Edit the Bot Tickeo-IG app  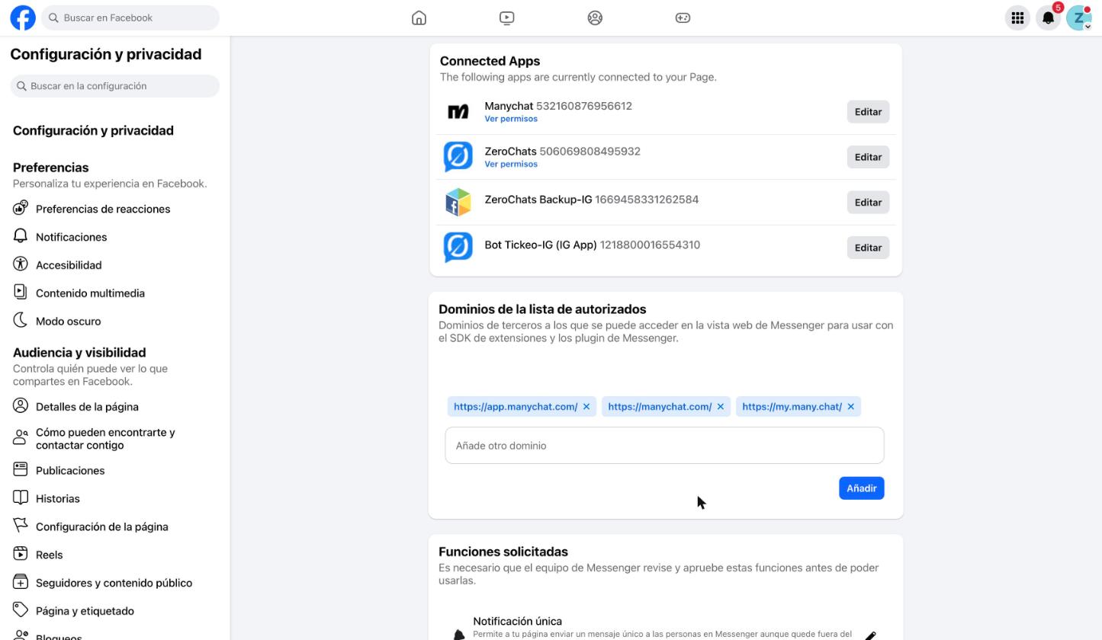[868, 248]
